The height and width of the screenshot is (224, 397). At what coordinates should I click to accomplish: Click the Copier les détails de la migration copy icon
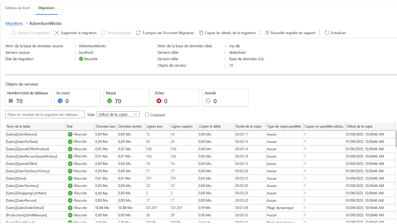(201, 33)
